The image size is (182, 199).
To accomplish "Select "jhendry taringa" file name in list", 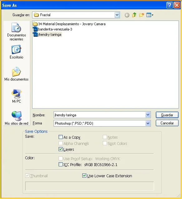I will 50,35.
